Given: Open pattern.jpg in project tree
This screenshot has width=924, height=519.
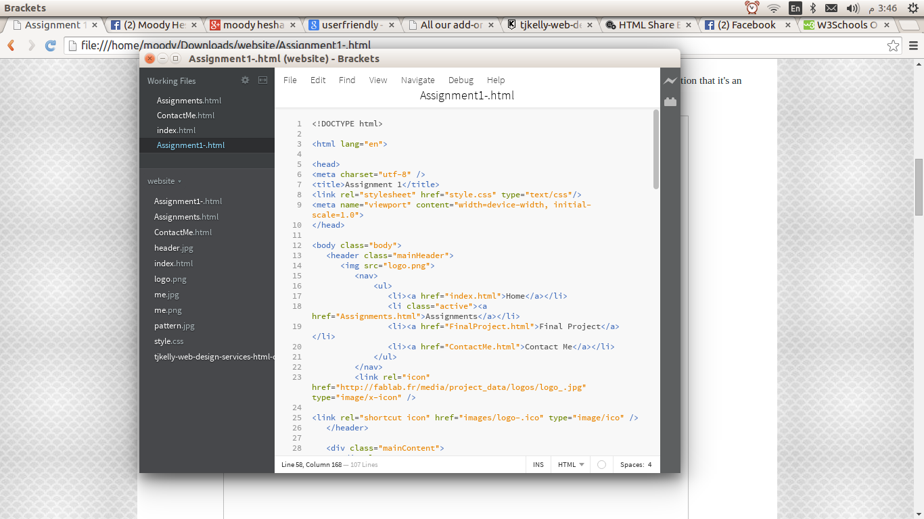Looking at the screenshot, I should tap(174, 325).
